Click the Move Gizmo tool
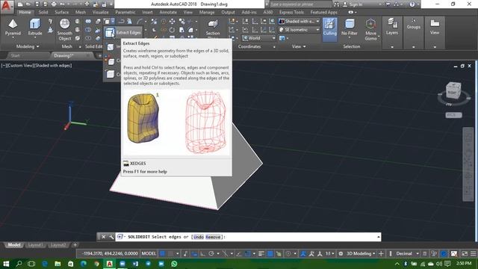This screenshot has width=478, height=269. pyautogui.click(x=370, y=29)
